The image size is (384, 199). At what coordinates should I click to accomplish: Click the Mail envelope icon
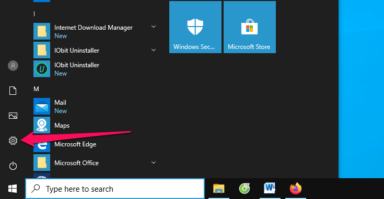[x=42, y=106]
